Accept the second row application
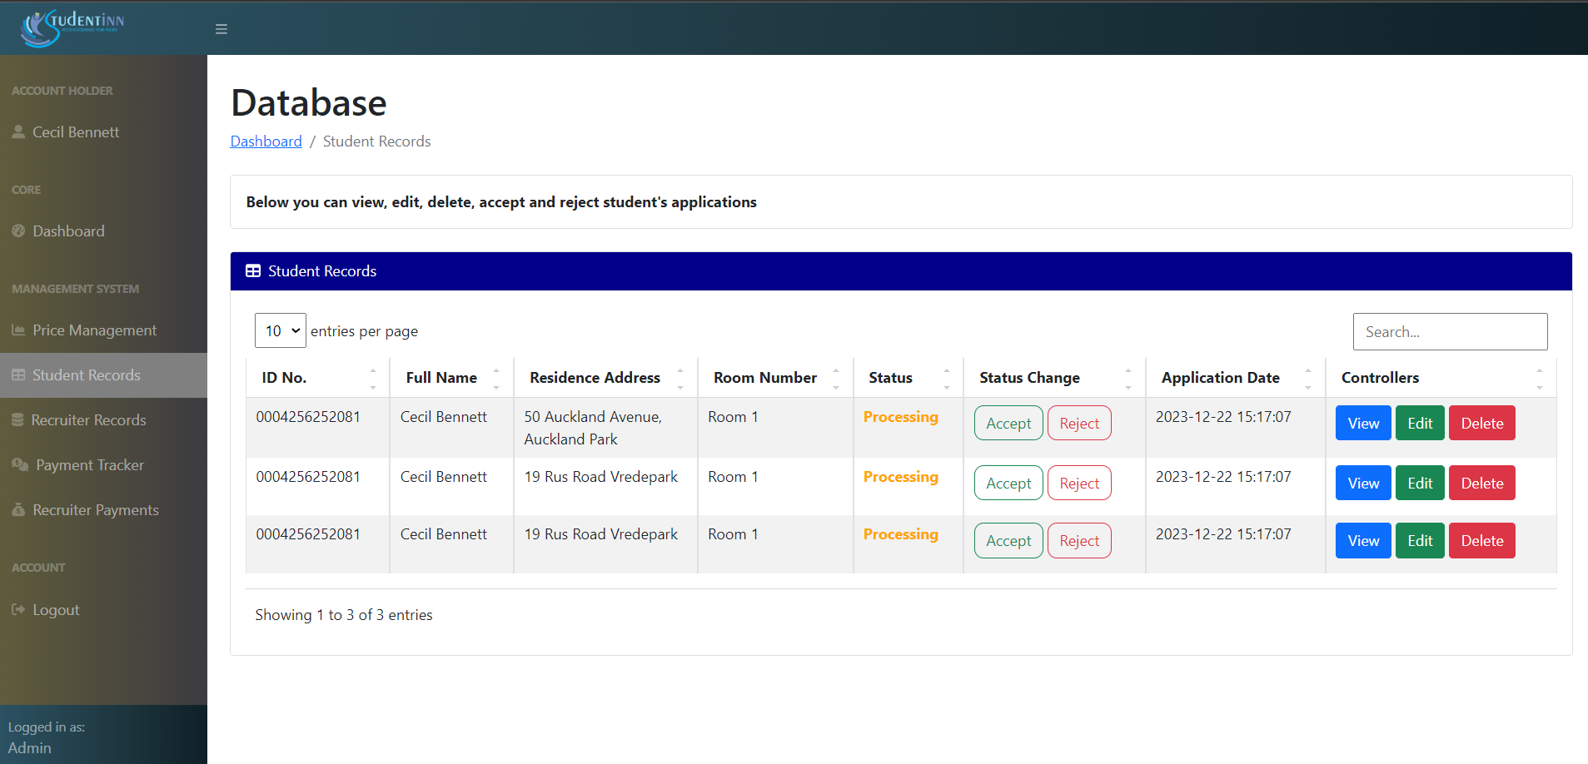The width and height of the screenshot is (1588, 764). (x=1008, y=483)
